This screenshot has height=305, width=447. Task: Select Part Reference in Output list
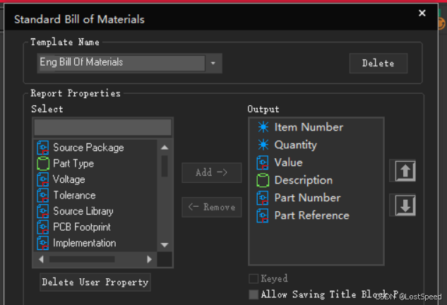[311, 215]
